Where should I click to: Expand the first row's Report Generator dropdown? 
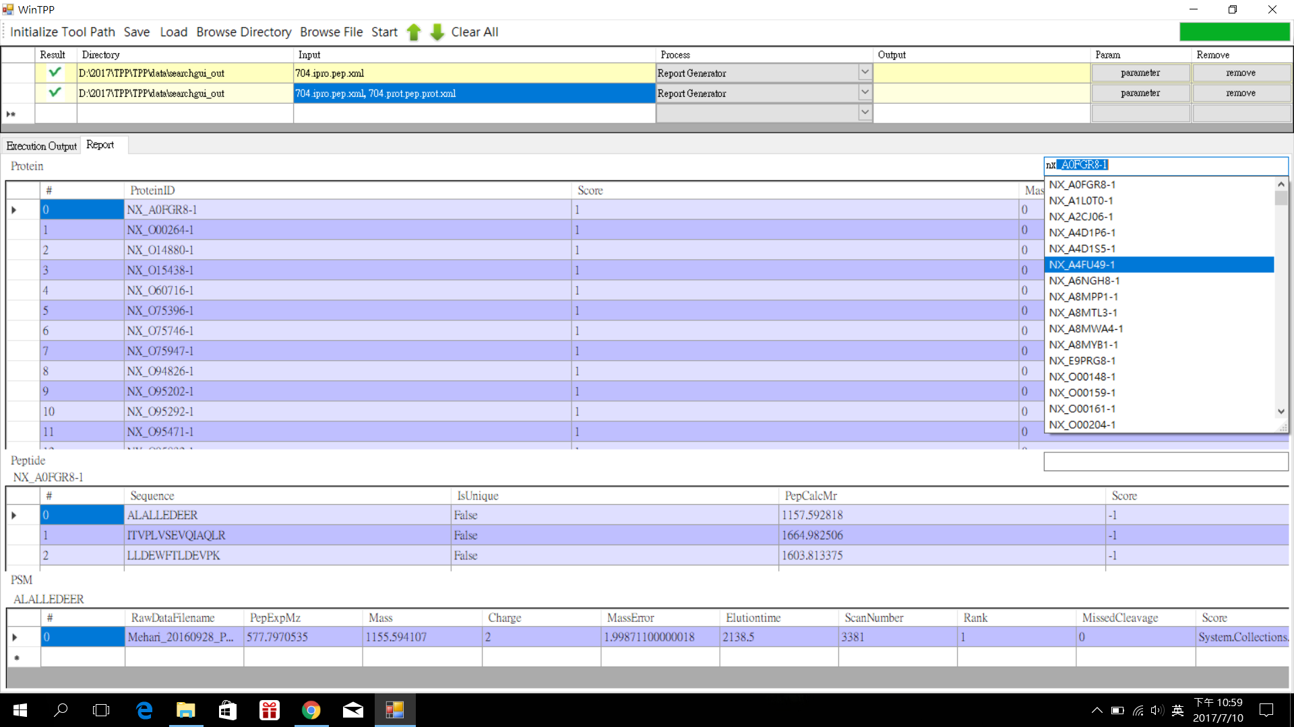pos(865,72)
